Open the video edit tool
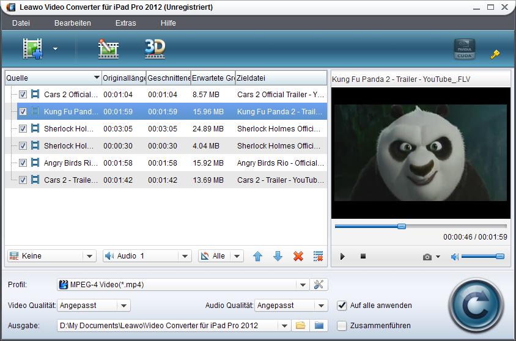Viewport: 516px width, 341px height. 108,49
